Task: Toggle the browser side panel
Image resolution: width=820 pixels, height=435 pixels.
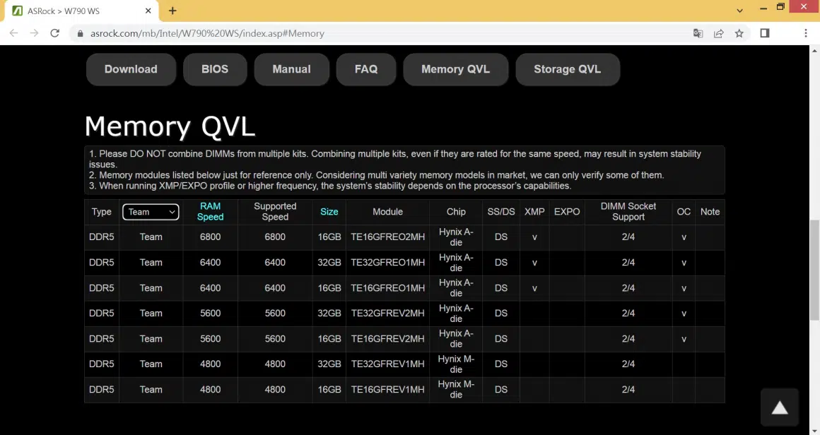Action: point(765,33)
